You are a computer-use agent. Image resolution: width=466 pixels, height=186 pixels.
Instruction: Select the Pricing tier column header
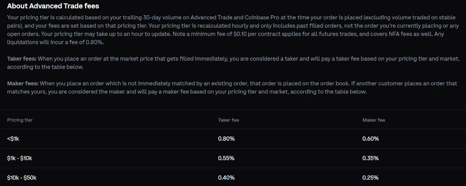tap(20, 120)
